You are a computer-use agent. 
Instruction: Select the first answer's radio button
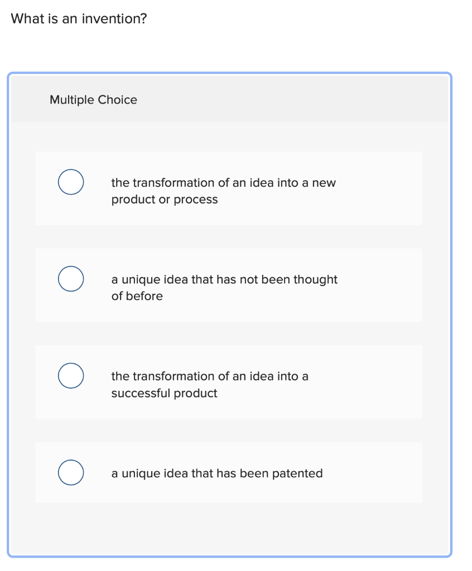(x=71, y=182)
